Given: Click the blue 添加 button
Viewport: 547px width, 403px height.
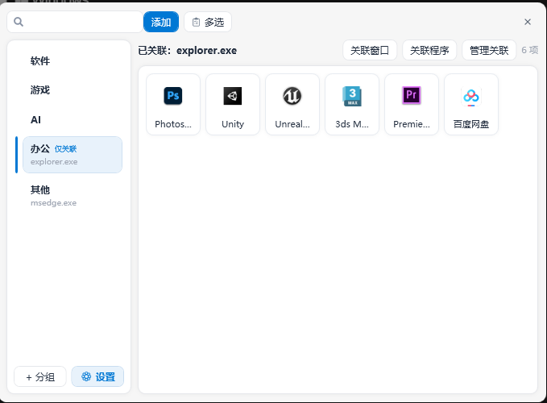Looking at the screenshot, I should pos(161,22).
